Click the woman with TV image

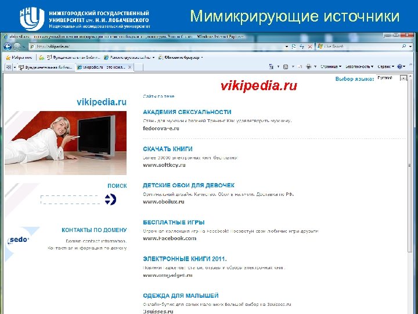[66, 143]
